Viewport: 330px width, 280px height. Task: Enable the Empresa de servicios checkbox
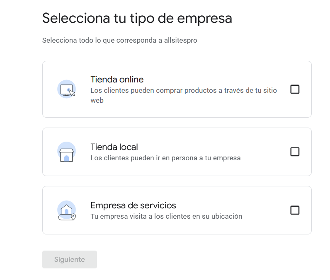pos(295,210)
